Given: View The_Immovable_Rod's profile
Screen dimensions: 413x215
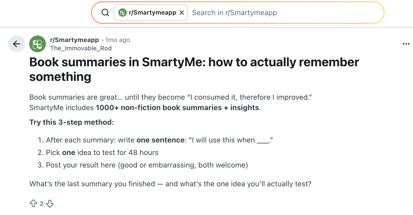Looking at the screenshot, I should [81, 48].
